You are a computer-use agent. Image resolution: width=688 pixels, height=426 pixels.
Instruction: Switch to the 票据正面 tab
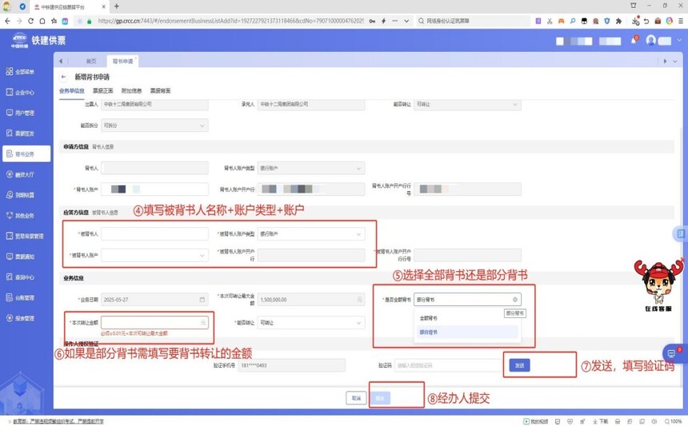click(102, 91)
